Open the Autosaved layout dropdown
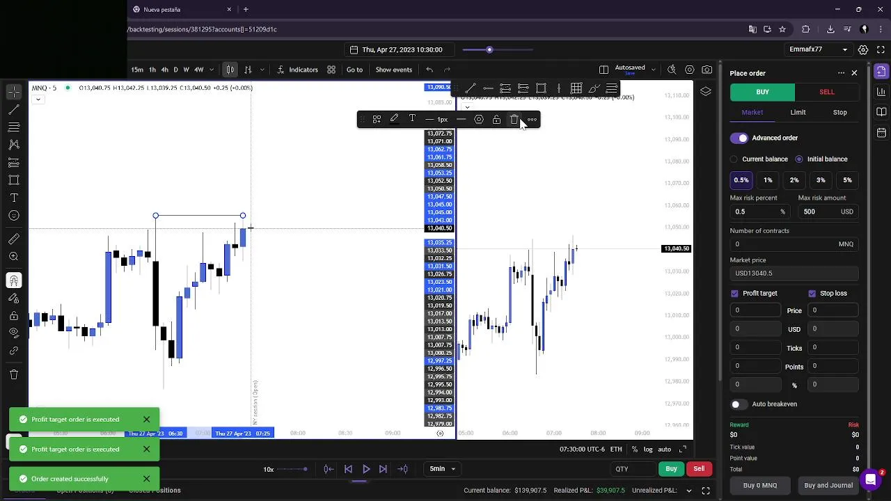The image size is (891, 501). coord(635,70)
